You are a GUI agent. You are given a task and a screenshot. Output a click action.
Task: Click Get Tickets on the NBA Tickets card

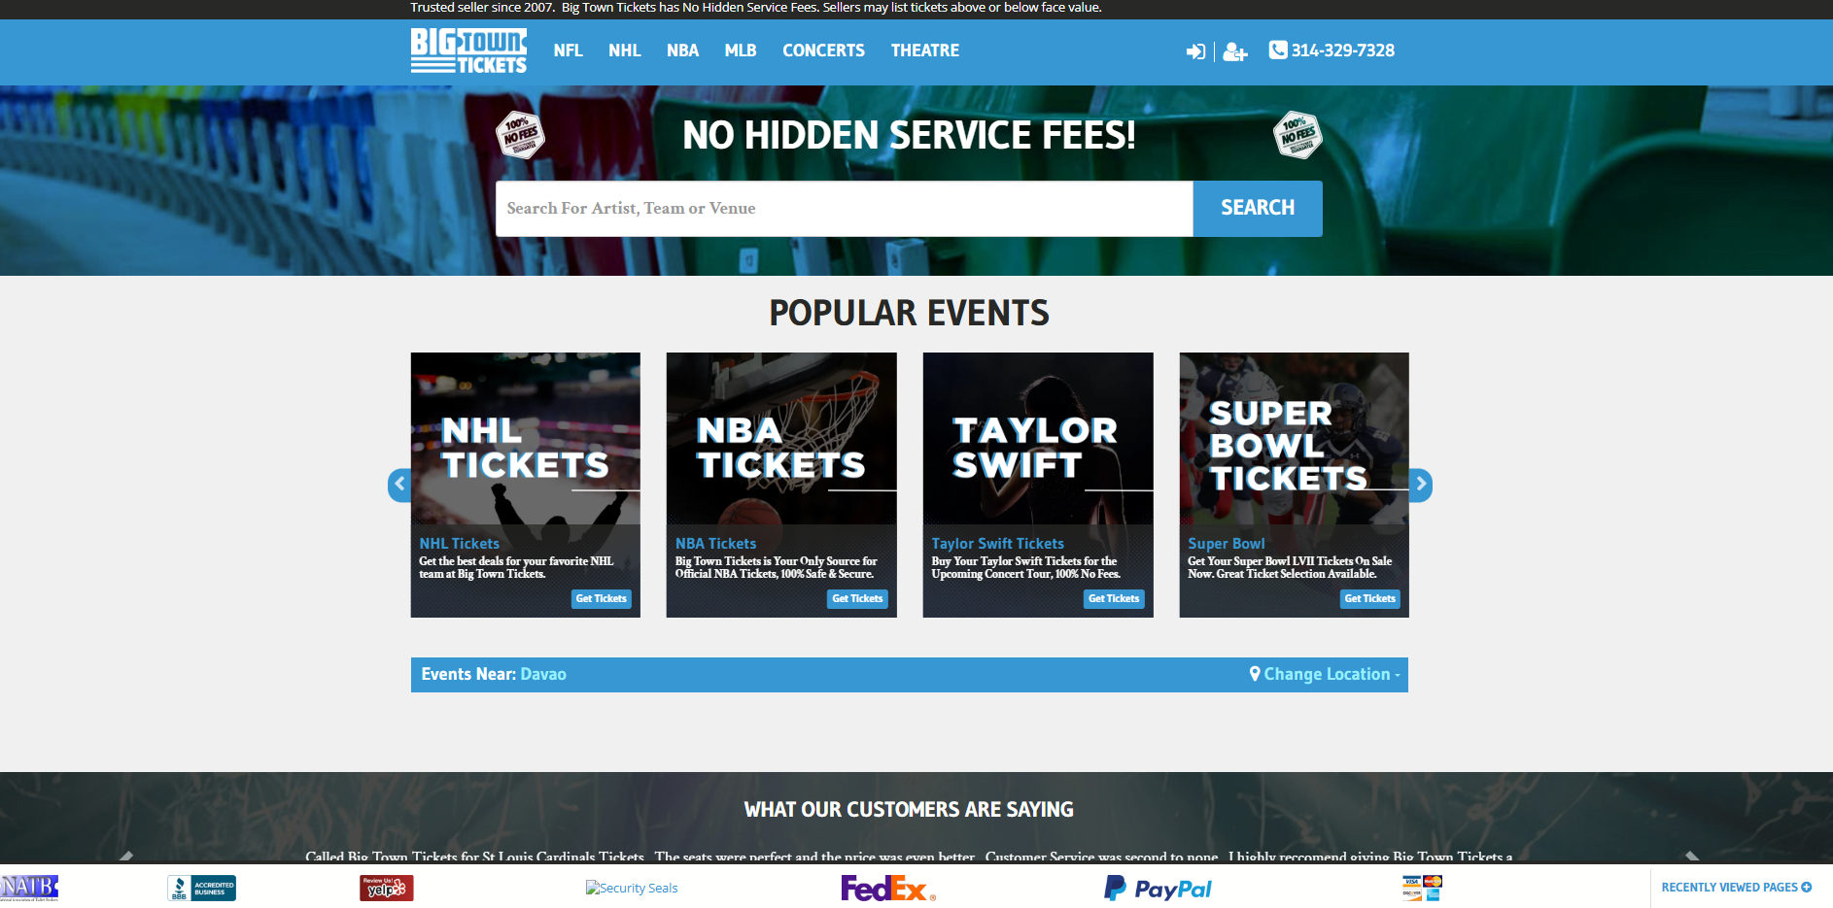pyautogui.click(x=858, y=599)
